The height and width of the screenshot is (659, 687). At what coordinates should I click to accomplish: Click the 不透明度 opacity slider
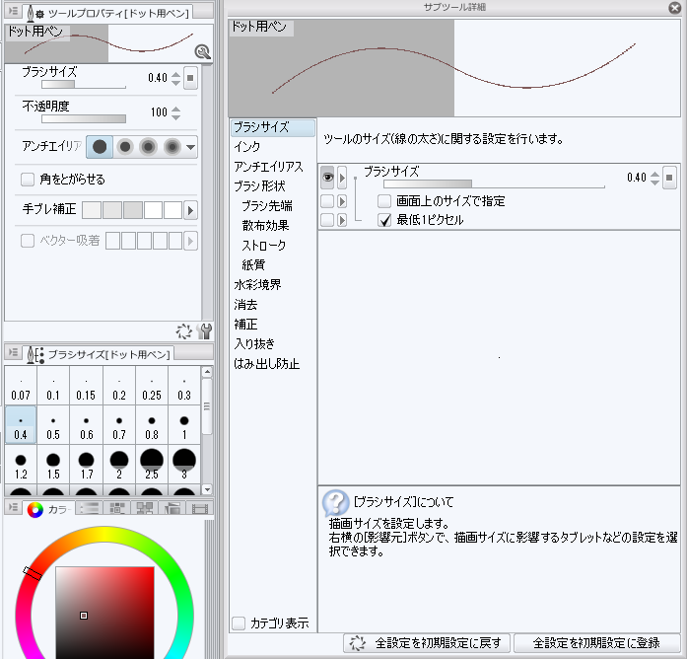click(x=84, y=118)
